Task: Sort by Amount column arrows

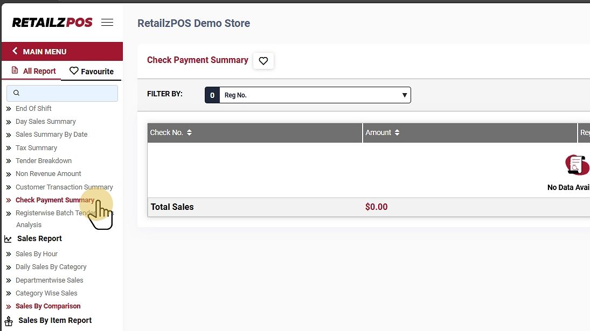Action: tap(397, 132)
